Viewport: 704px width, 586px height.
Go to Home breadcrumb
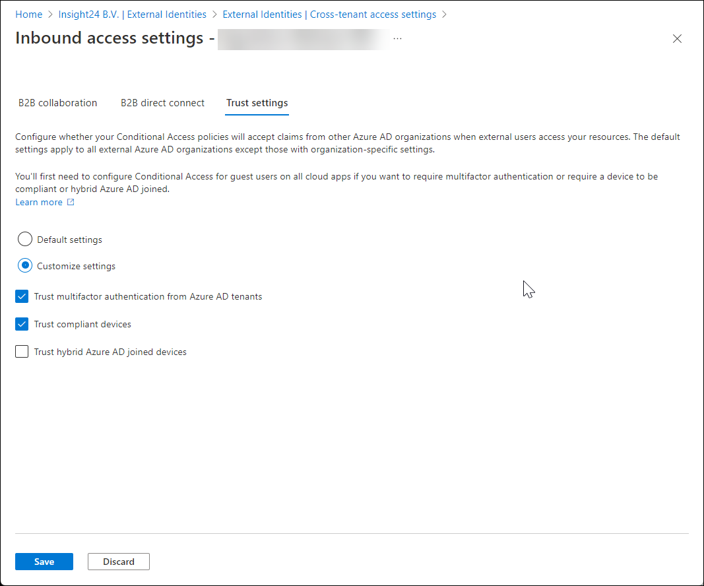(29, 15)
